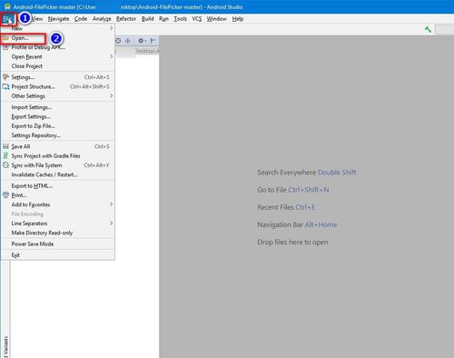Select Make Directory Read-only entry
The height and width of the screenshot is (358, 454).
coord(57,233)
